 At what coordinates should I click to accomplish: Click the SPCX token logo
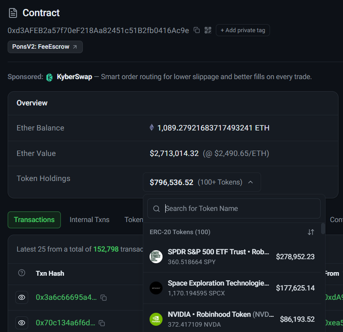[156, 288]
